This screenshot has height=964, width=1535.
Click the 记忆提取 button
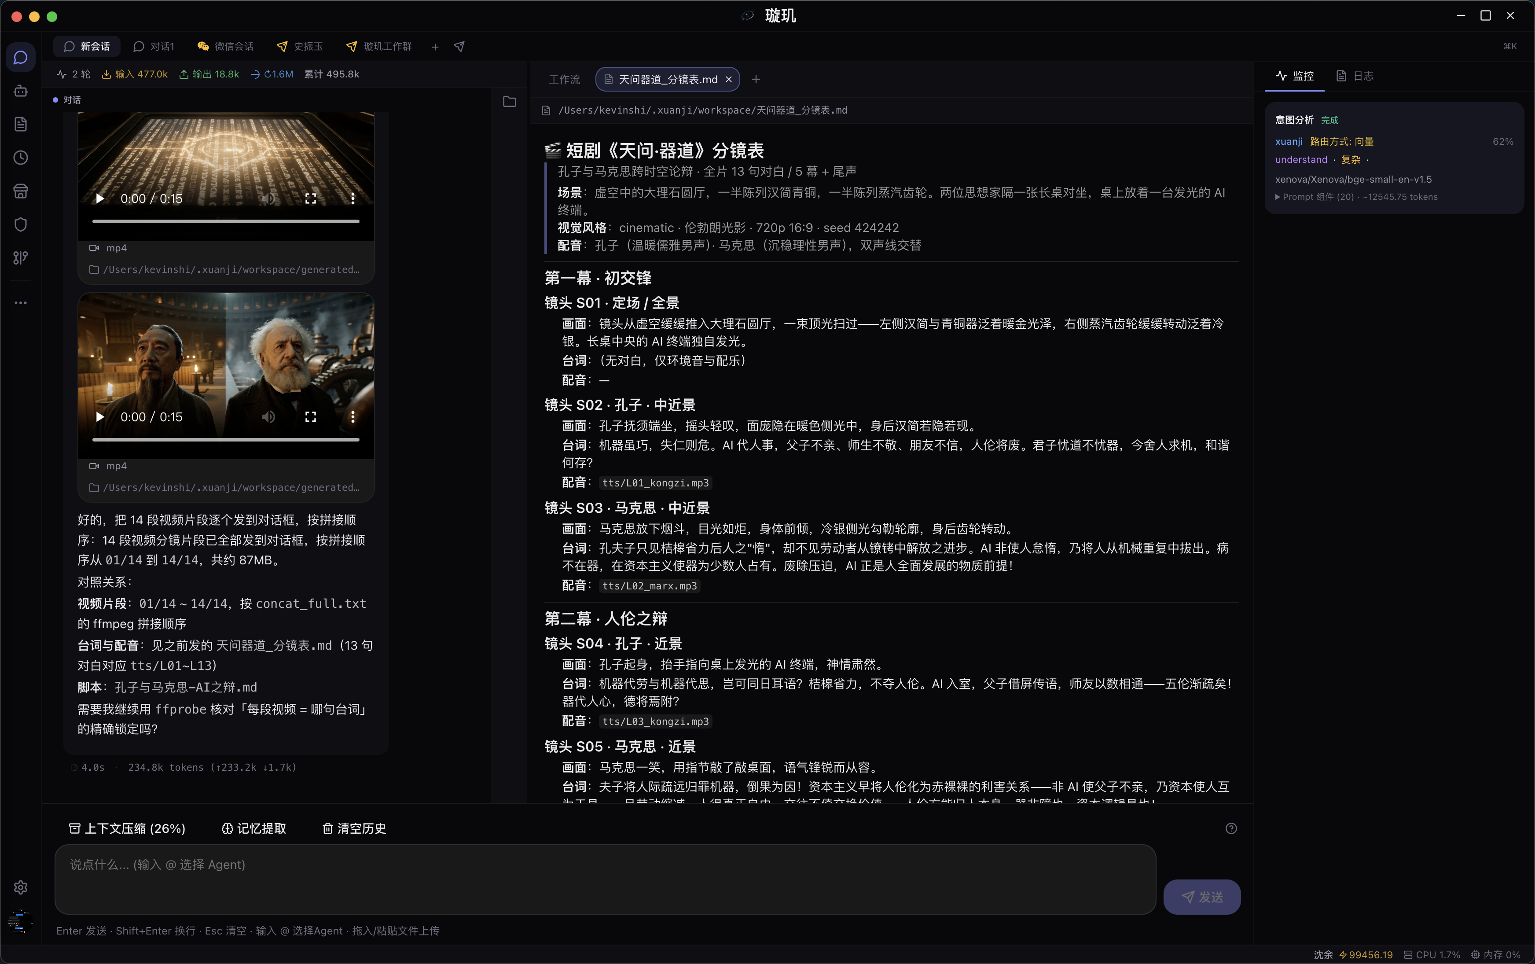(254, 828)
